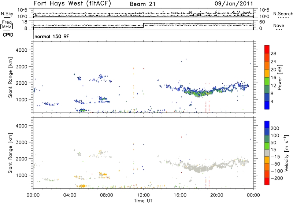This screenshot has width=293, height=203.
Task: Click the "-50" value on the Velocity scale
Action: (275, 164)
